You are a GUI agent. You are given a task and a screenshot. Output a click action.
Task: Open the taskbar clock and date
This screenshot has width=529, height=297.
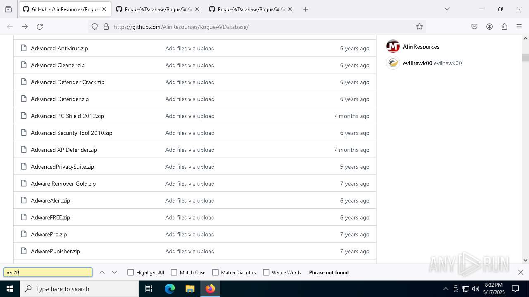[493, 289]
